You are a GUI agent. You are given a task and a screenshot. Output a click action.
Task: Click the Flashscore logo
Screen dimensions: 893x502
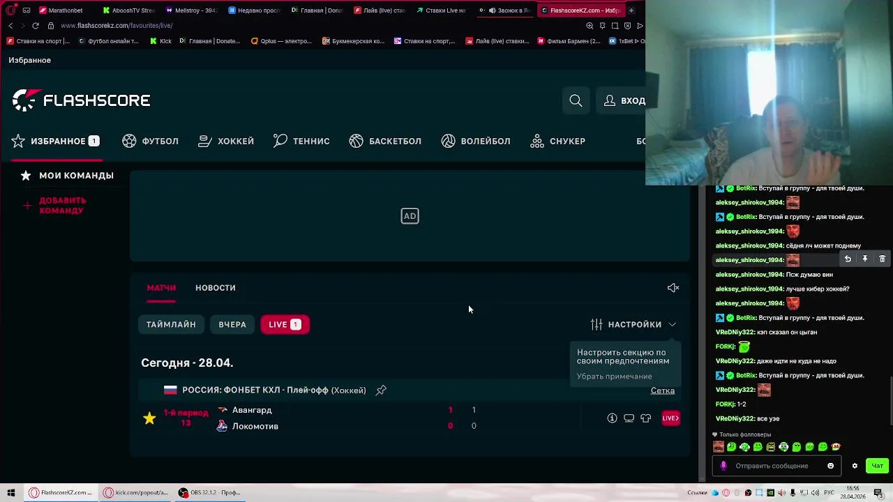pyautogui.click(x=81, y=100)
